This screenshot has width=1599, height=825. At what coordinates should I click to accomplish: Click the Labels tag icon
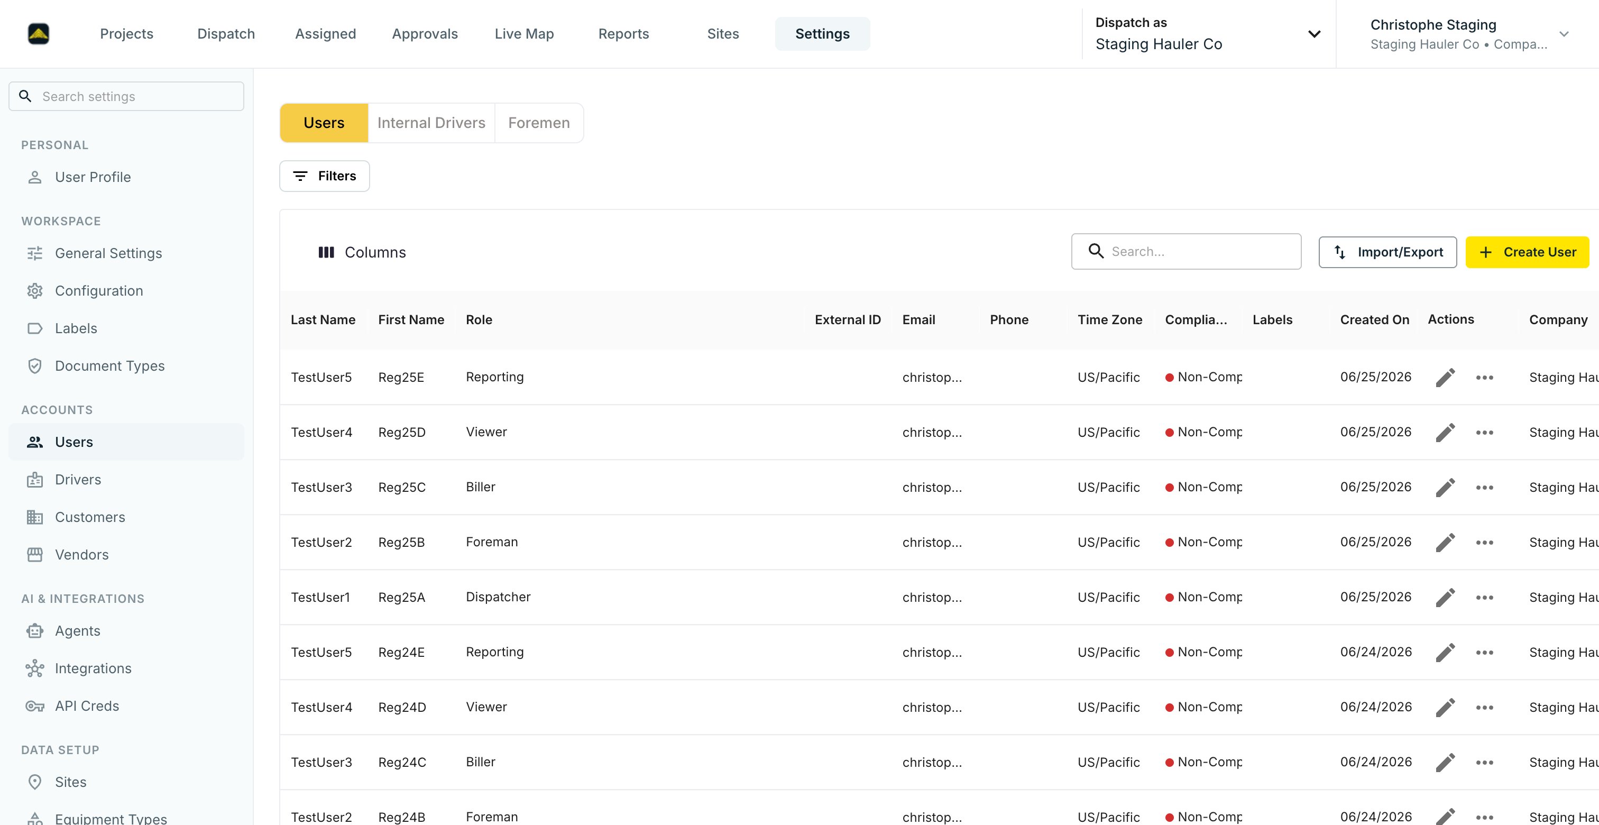tap(35, 328)
